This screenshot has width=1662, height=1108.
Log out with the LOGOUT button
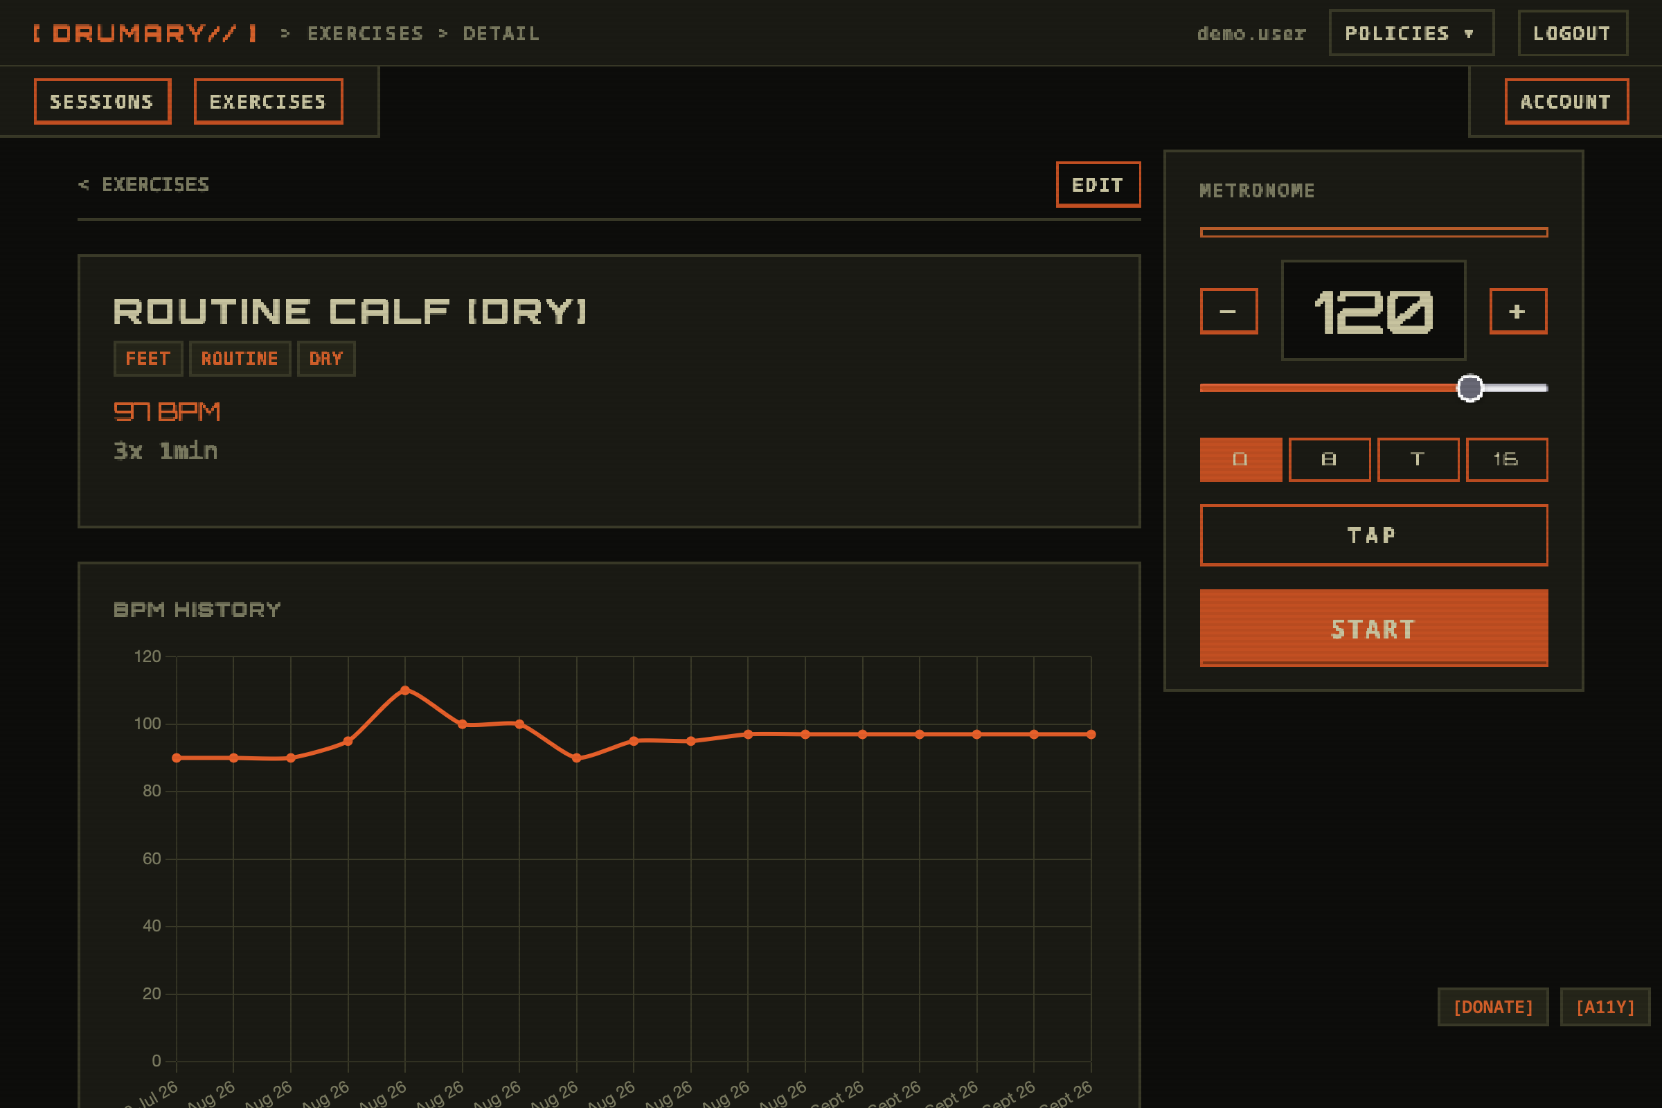(1572, 33)
